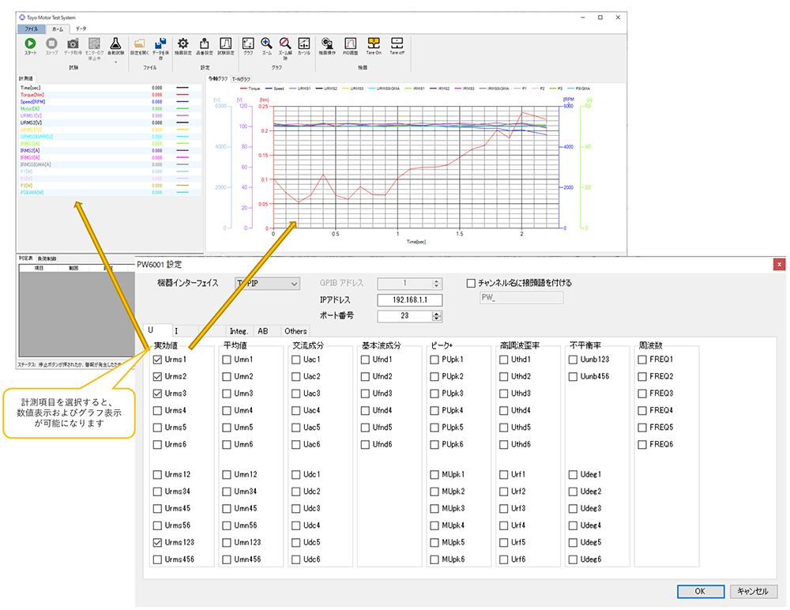The height and width of the screenshot is (610, 790).
Task: Uncheck the Urms2 checkbox
Action: 158,377
